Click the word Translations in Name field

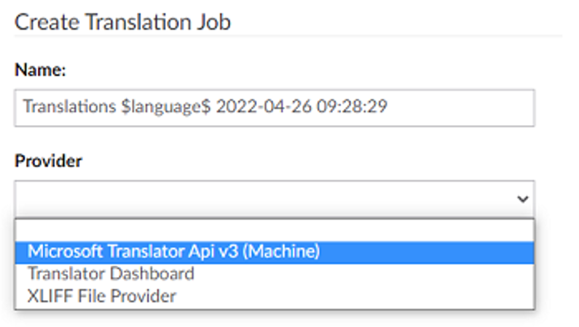pyautogui.click(x=63, y=108)
